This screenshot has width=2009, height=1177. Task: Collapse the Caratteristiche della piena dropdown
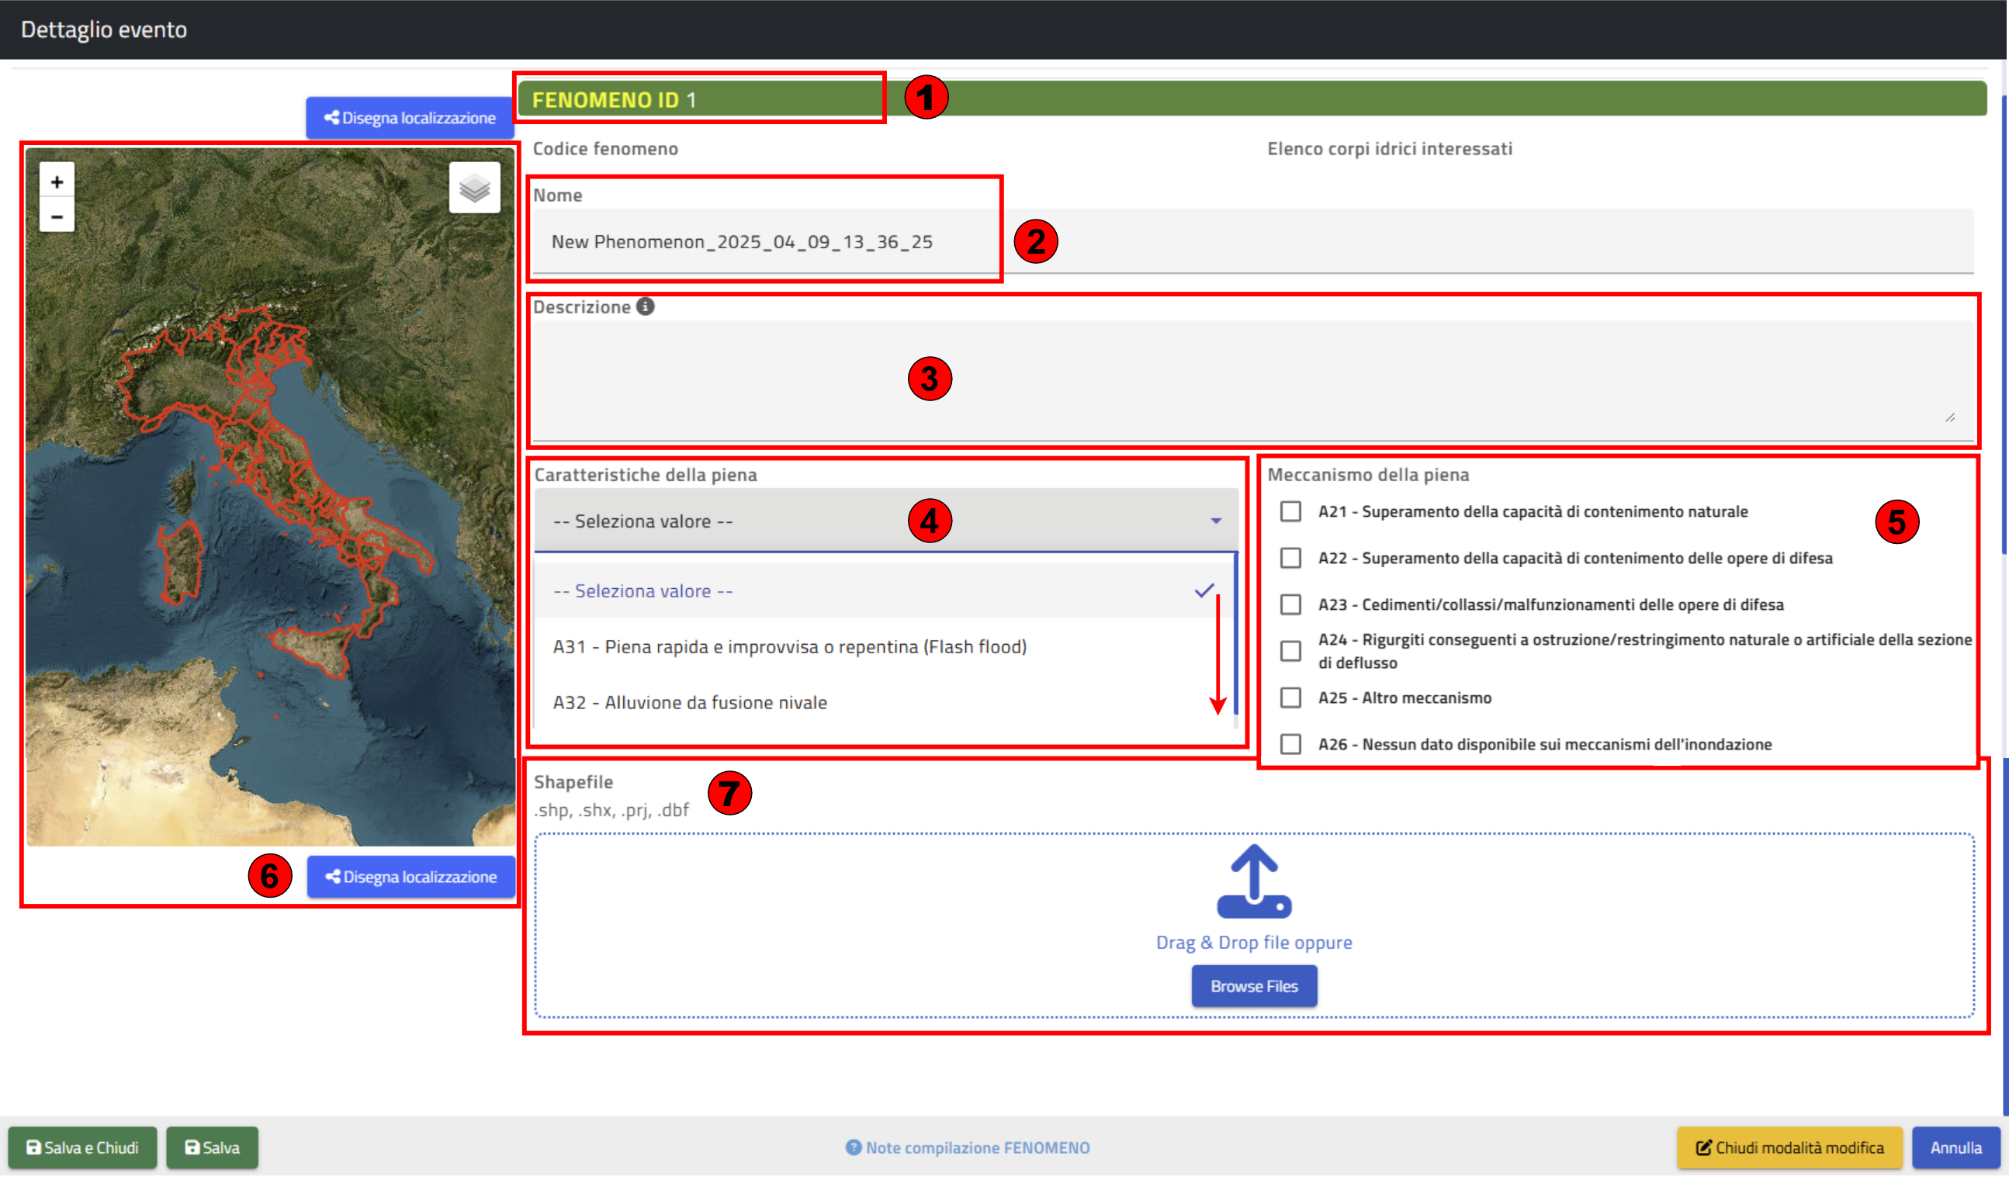[x=1215, y=521]
